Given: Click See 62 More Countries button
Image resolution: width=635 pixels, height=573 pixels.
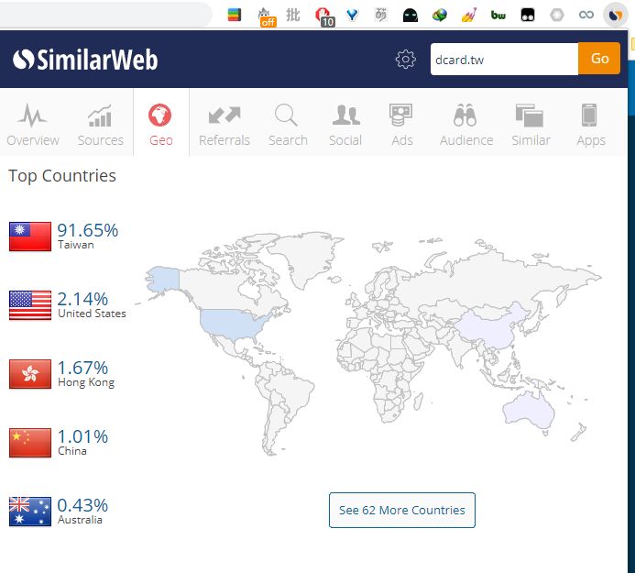Looking at the screenshot, I should [x=401, y=510].
